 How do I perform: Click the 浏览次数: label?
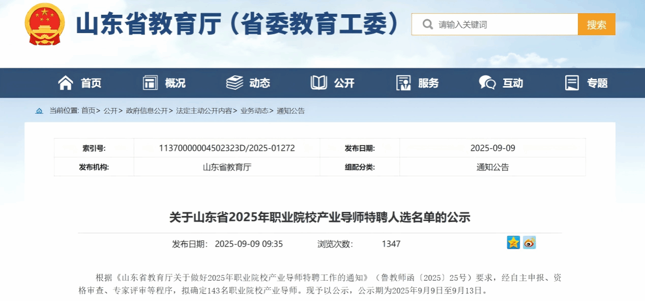coord(335,244)
